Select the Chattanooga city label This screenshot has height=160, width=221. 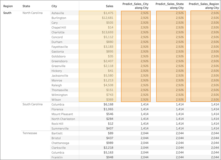[60, 143]
